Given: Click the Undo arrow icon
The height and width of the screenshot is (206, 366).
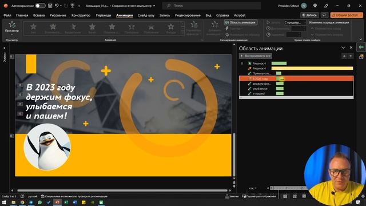Looking at the screenshot, I should 57,6.
